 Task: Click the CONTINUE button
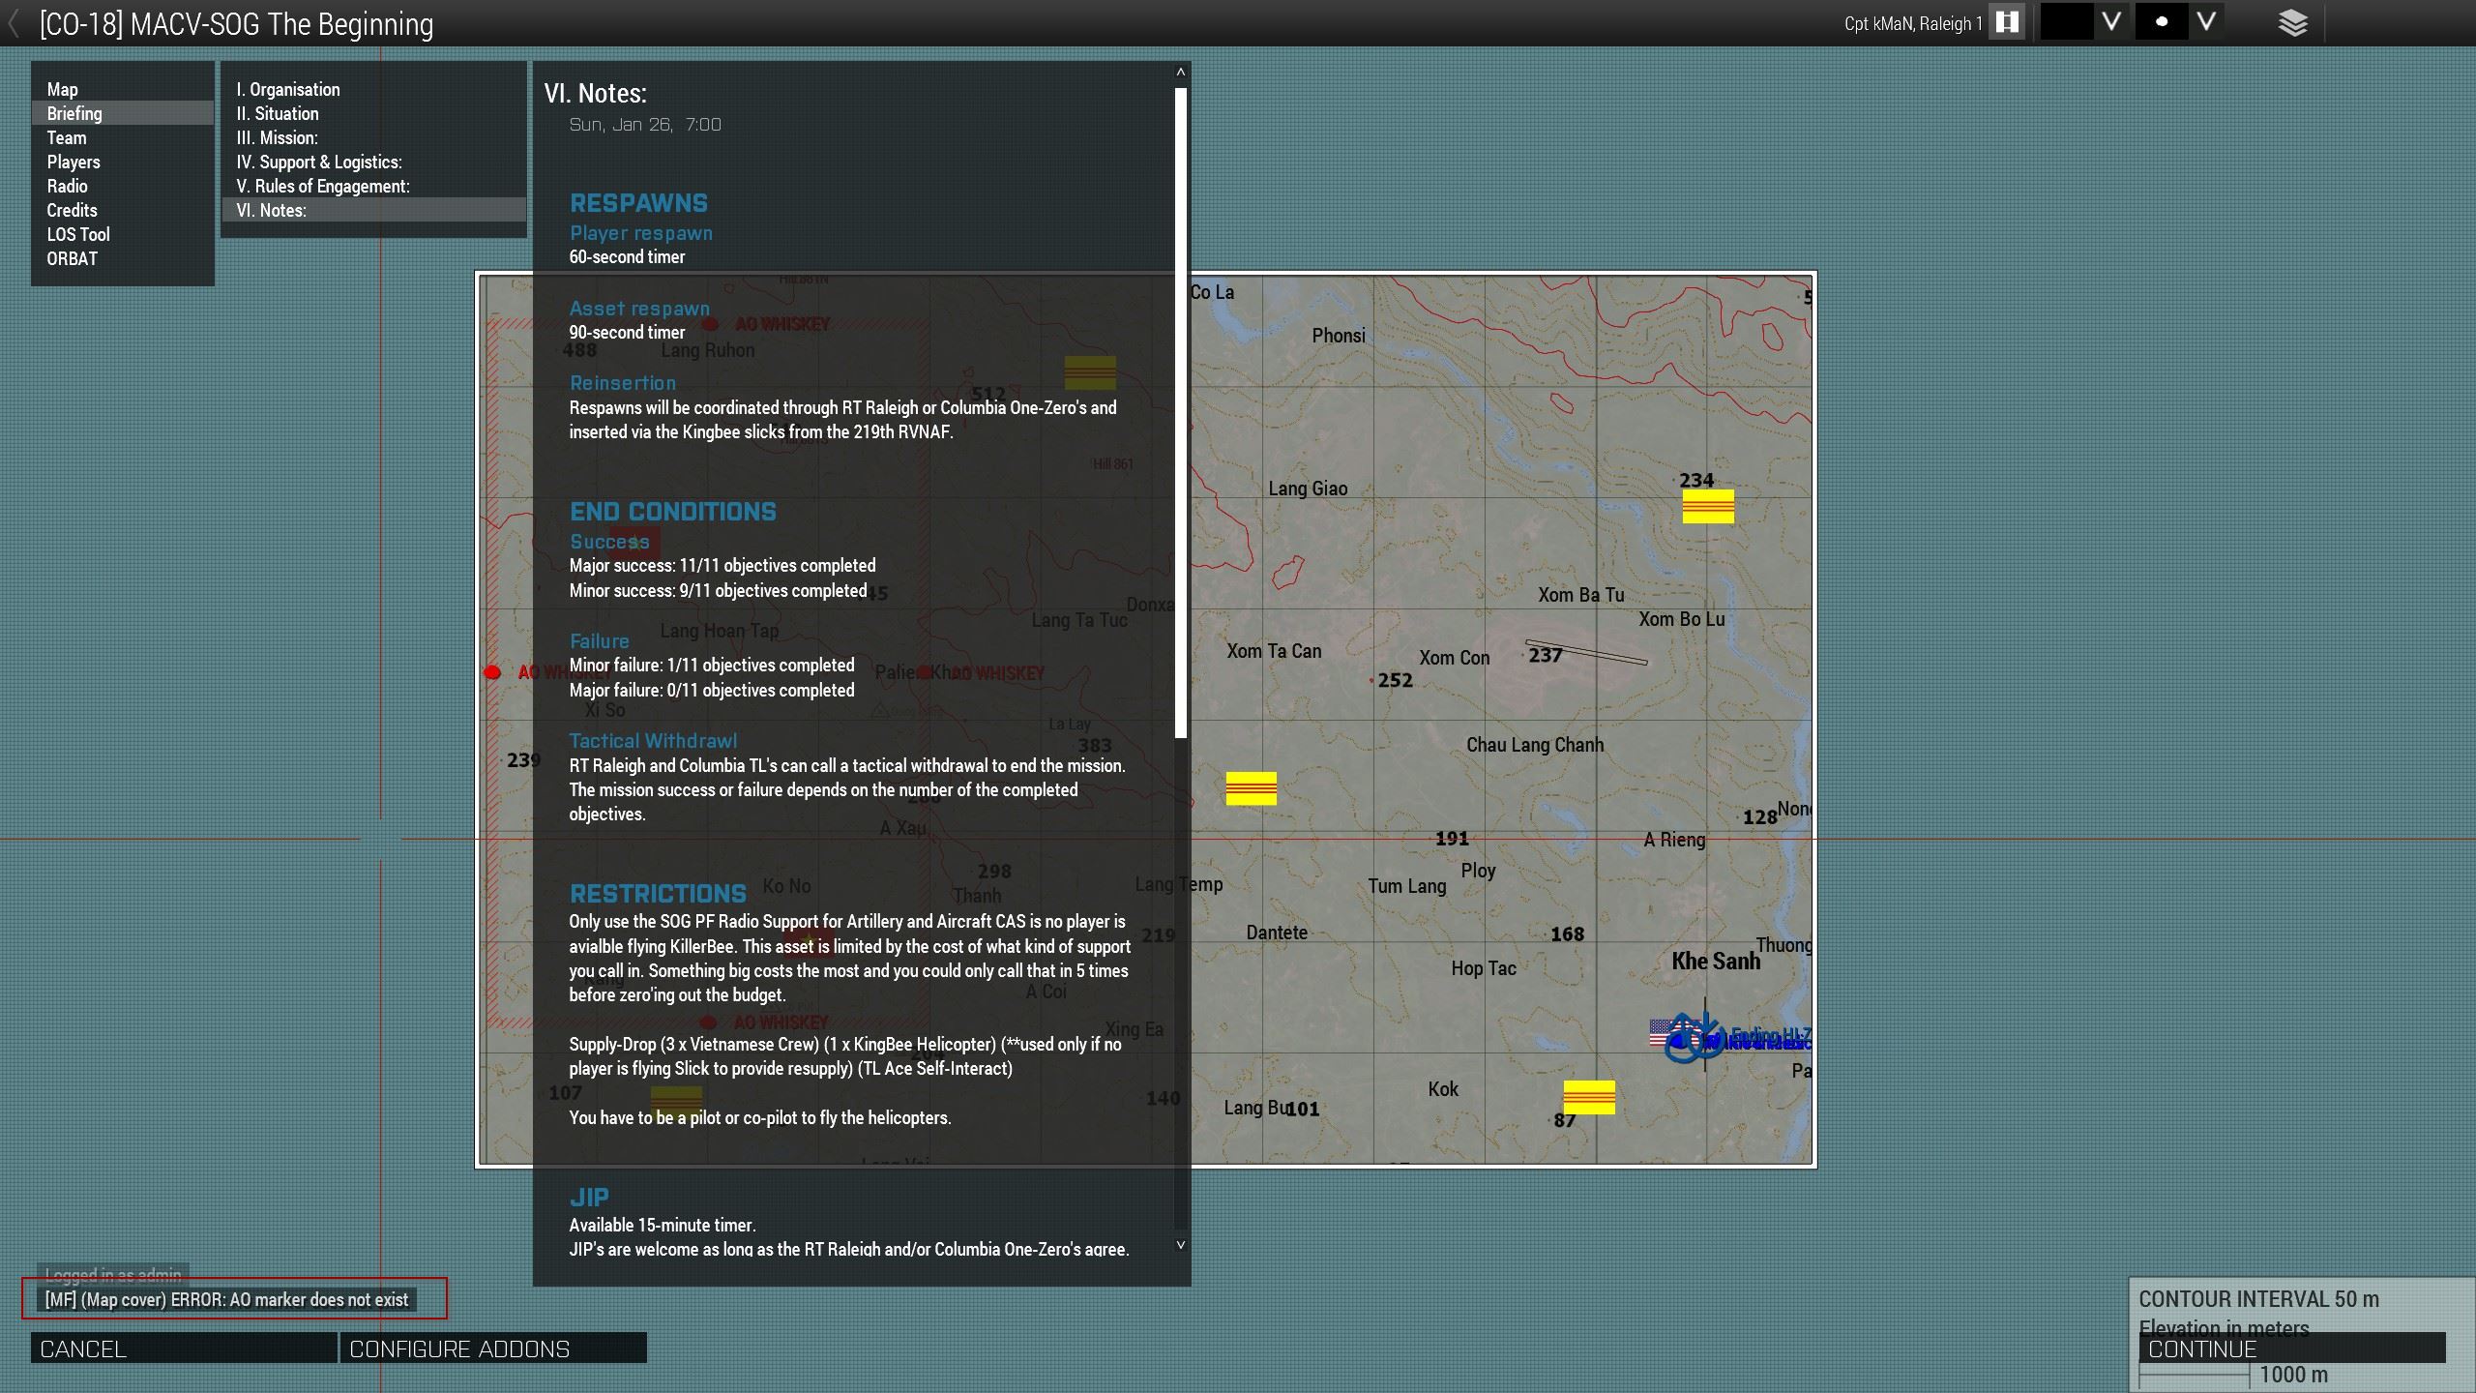tap(2292, 1349)
